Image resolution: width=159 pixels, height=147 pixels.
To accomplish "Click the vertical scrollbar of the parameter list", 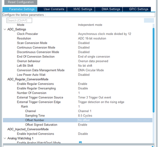I will 153,70.
